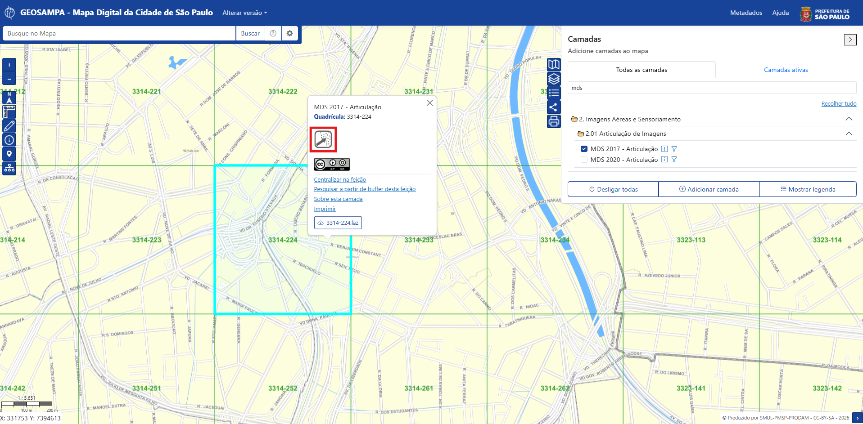Viewport: 863px width, 424px height.
Task: Share the map via share icon
Action: pyautogui.click(x=554, y=107)
